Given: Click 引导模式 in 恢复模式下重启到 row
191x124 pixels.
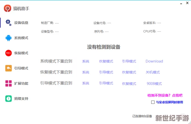Looking at the screenshot, I should (x=106, y=72).
